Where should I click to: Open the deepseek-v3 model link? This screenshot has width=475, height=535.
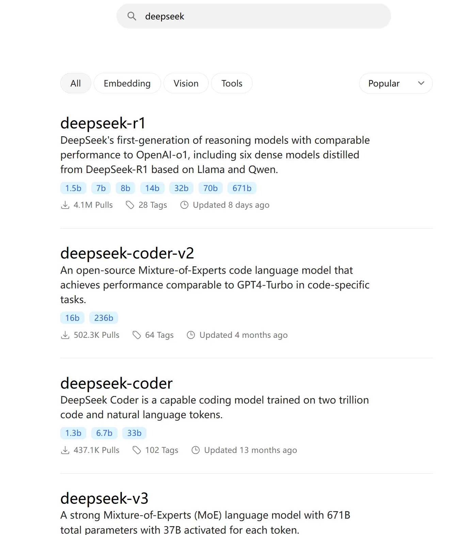[x=104, y=498]
